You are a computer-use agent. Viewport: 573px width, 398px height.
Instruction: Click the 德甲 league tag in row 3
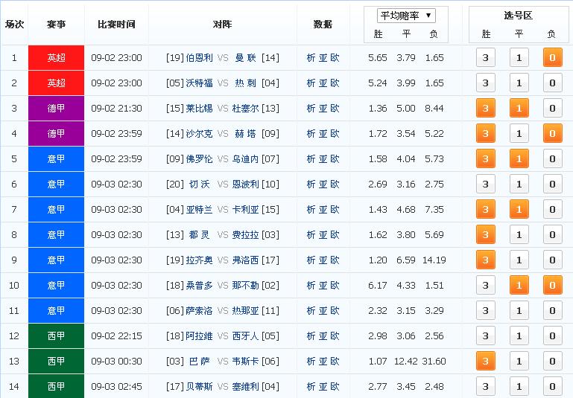pos(57,109)
